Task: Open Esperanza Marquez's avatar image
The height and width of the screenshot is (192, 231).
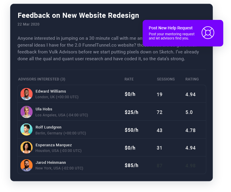Action: point(26,147)
